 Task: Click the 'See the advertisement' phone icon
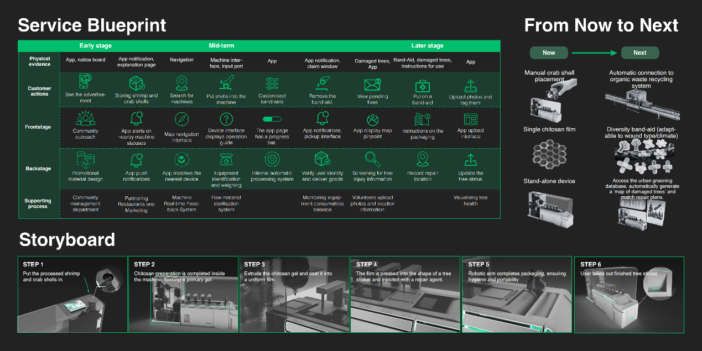click(86, 82)
